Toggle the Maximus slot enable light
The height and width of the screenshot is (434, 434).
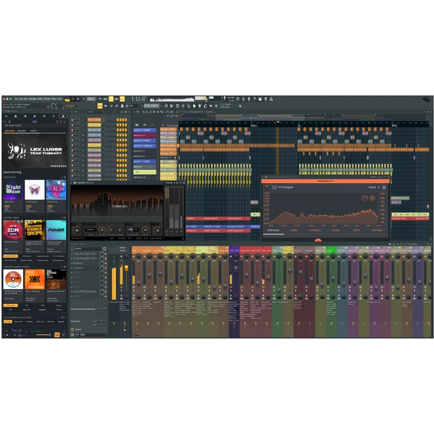pos(106,263)
